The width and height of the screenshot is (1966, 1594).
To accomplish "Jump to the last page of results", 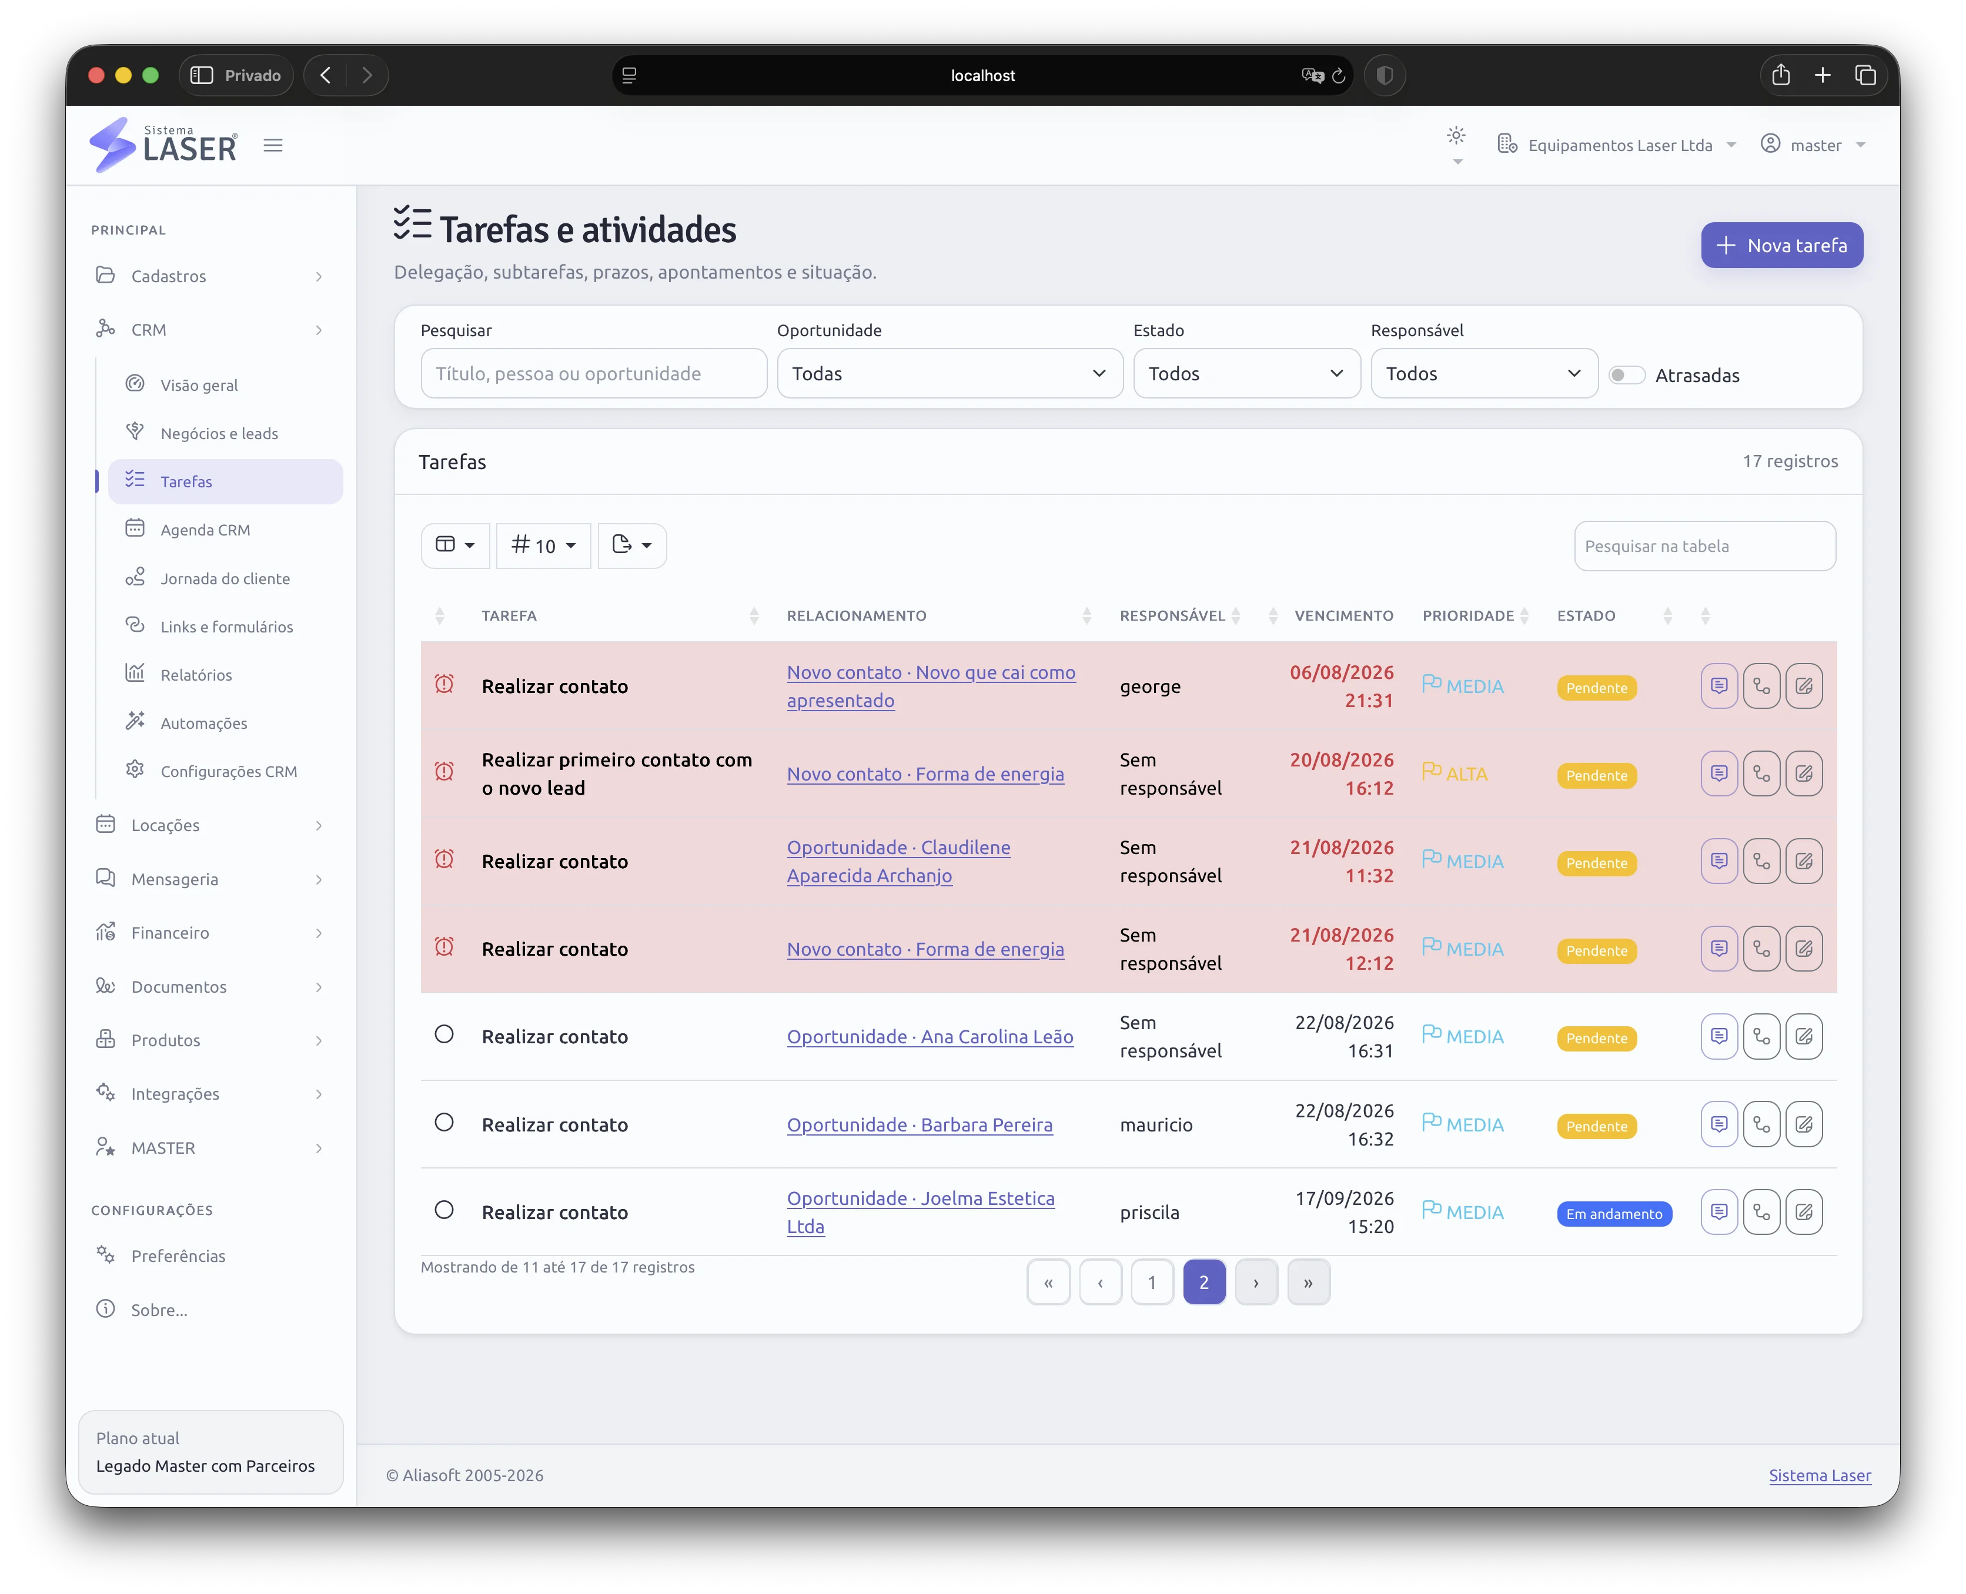I will 1308,1282.
